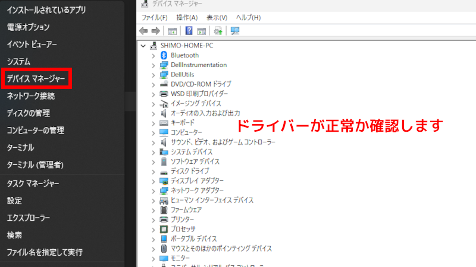Screen dimensions: 476x267
Task: Open the 操作(A) menu
Action: coord(186,18)
